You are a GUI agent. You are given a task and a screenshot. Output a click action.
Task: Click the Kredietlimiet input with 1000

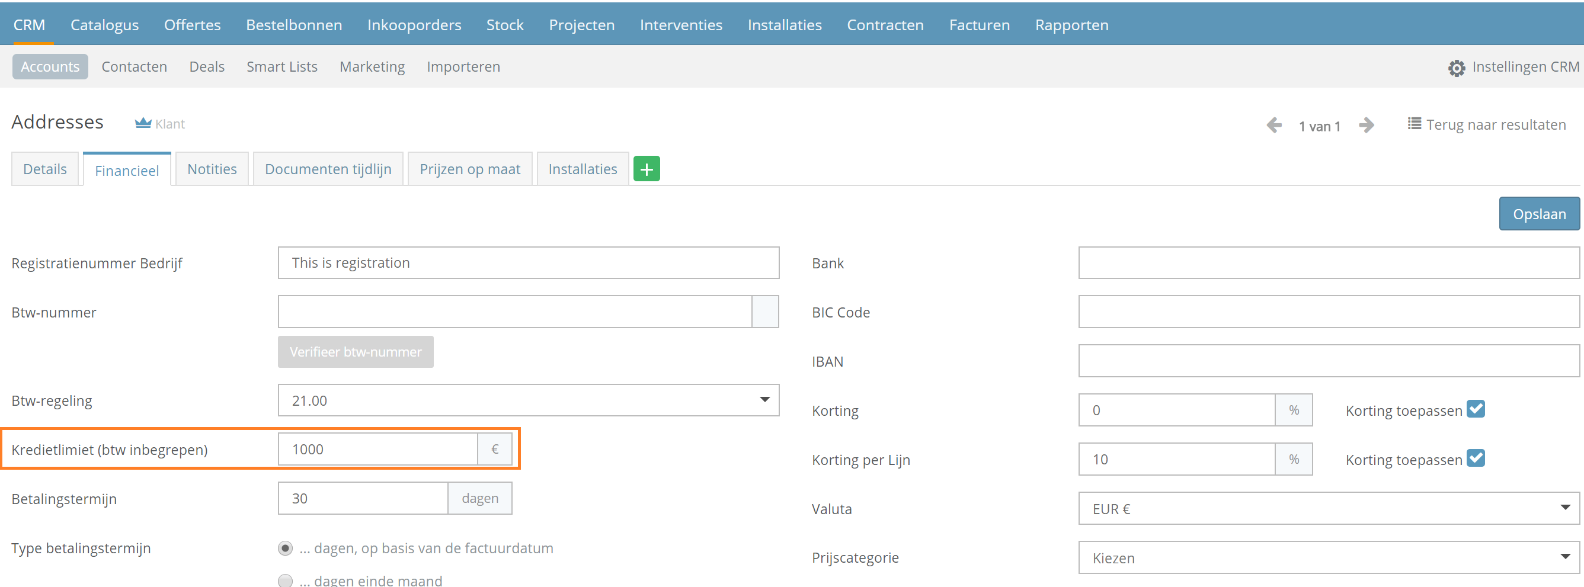click(x=377, y=450)
